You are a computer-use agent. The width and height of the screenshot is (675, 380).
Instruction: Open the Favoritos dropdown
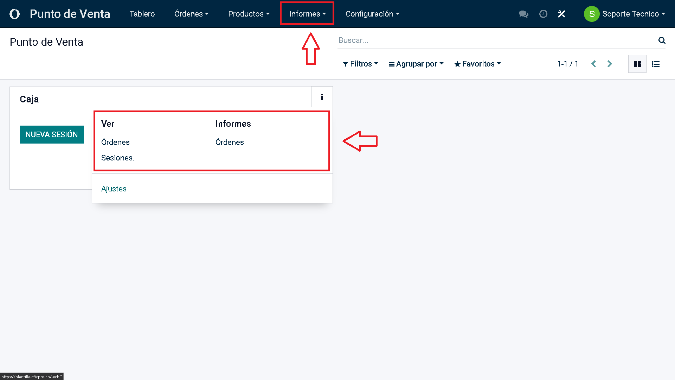tap(477, 64)
